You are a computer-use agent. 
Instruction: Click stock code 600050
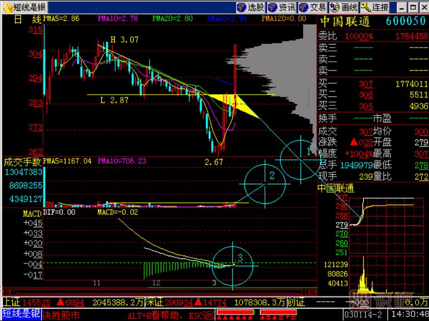[x=406, y=21]
